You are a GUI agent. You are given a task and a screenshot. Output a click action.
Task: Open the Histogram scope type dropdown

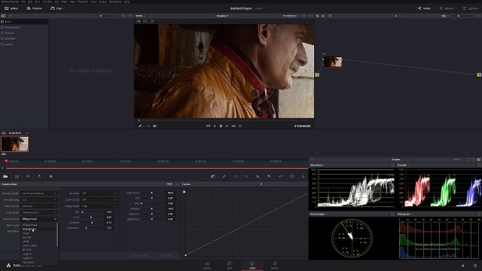point(405,214)
